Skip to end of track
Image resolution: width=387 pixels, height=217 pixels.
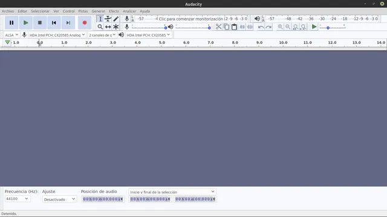pyautogui.click(x=68, y=23)
